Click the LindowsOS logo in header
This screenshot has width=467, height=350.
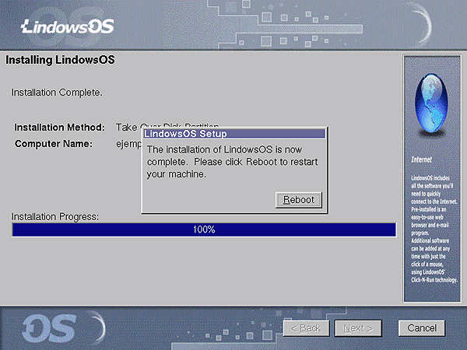[x=68, y=26]
